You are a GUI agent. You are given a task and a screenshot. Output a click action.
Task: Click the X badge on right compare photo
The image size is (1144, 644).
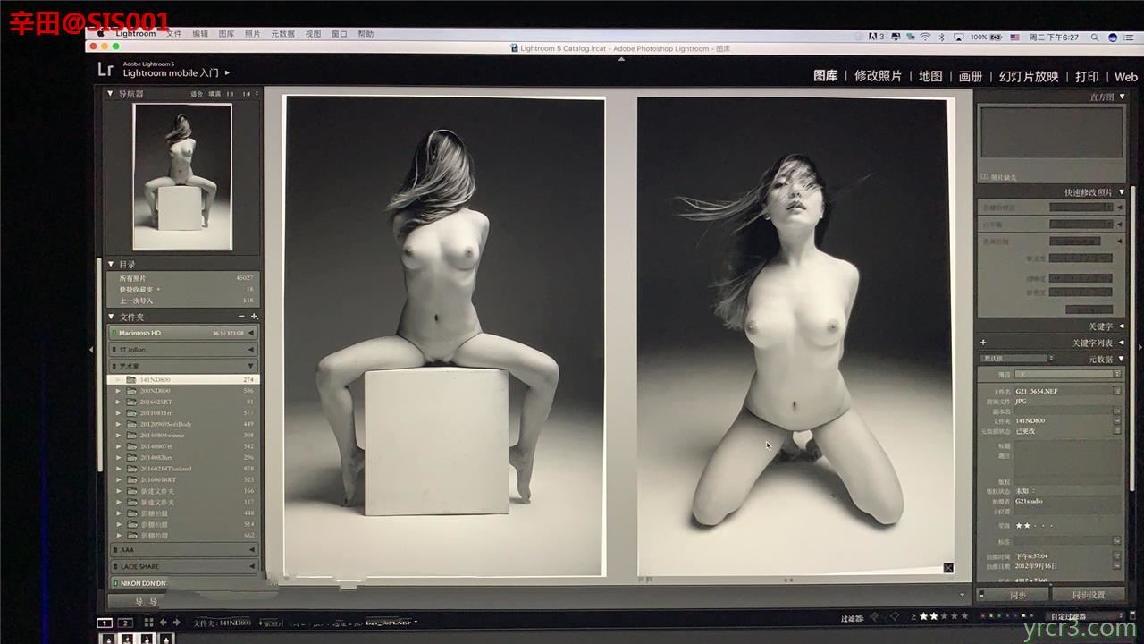coord(948,568)
